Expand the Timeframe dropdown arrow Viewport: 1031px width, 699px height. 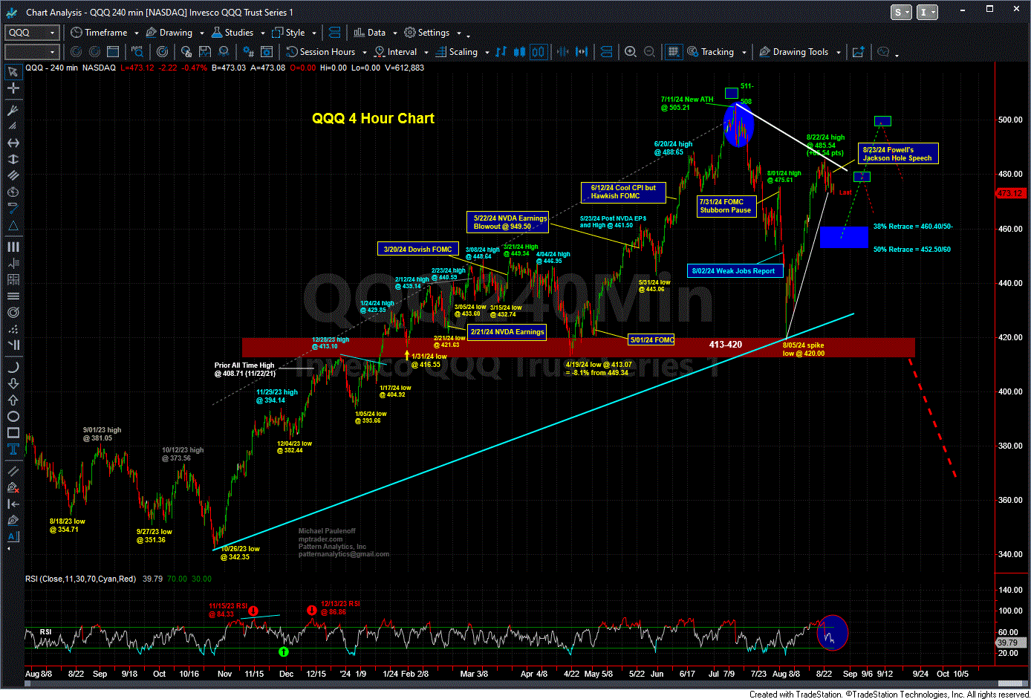[x=137, y=33]
